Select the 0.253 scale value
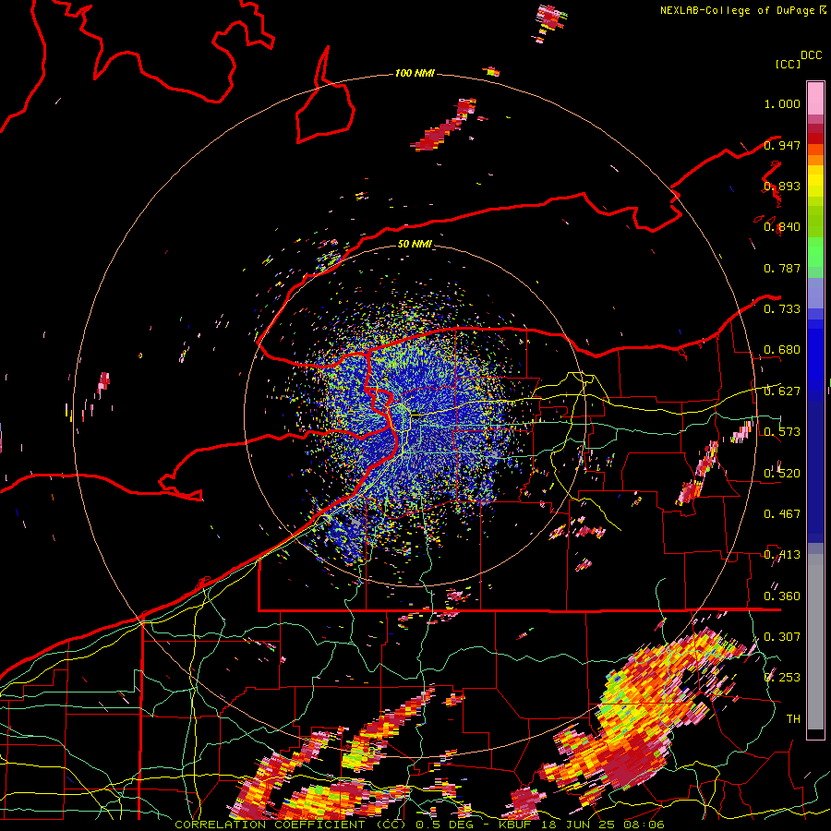This screenshot has height=831, width=831. pos(782,678)
